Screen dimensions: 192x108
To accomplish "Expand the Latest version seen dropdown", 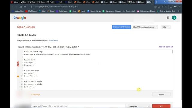I will click(49, 47).
